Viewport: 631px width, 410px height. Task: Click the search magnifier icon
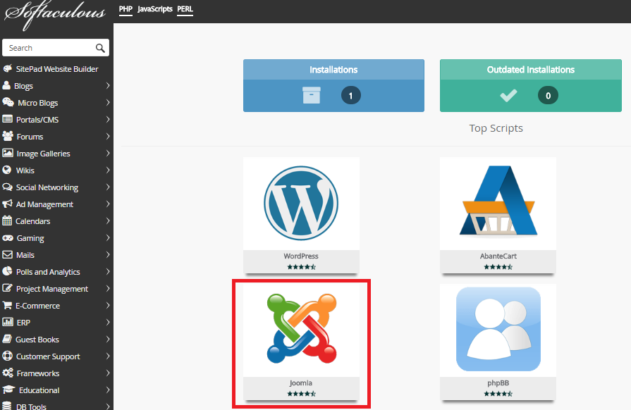pos(100,48)
